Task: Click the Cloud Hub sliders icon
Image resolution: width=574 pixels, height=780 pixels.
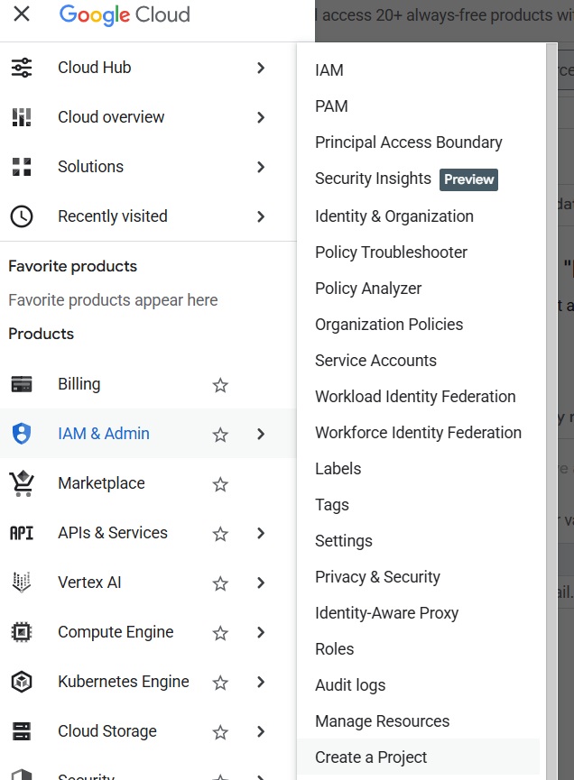Action: [22, 68]
